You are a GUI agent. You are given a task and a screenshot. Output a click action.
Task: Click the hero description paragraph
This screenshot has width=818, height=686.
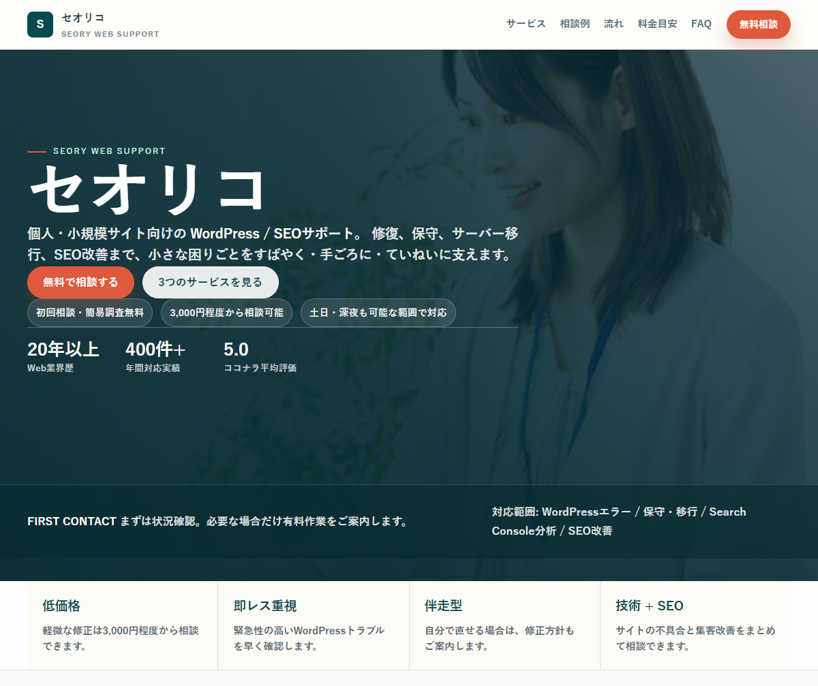pyautogui.click(x=273, y=245)
